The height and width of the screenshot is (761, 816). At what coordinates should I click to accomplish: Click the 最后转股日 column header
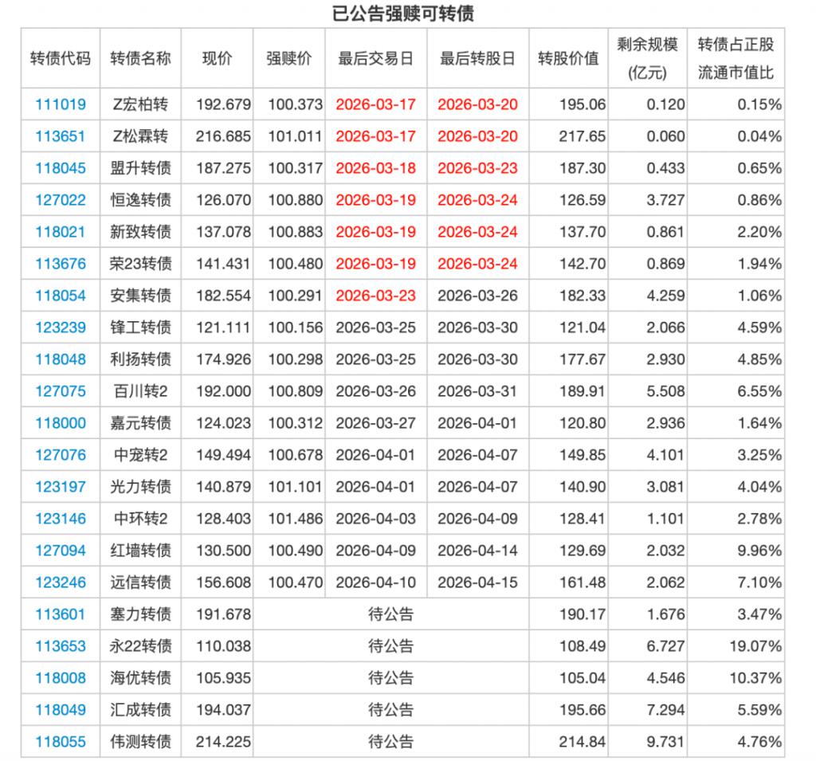pos(478,58)
